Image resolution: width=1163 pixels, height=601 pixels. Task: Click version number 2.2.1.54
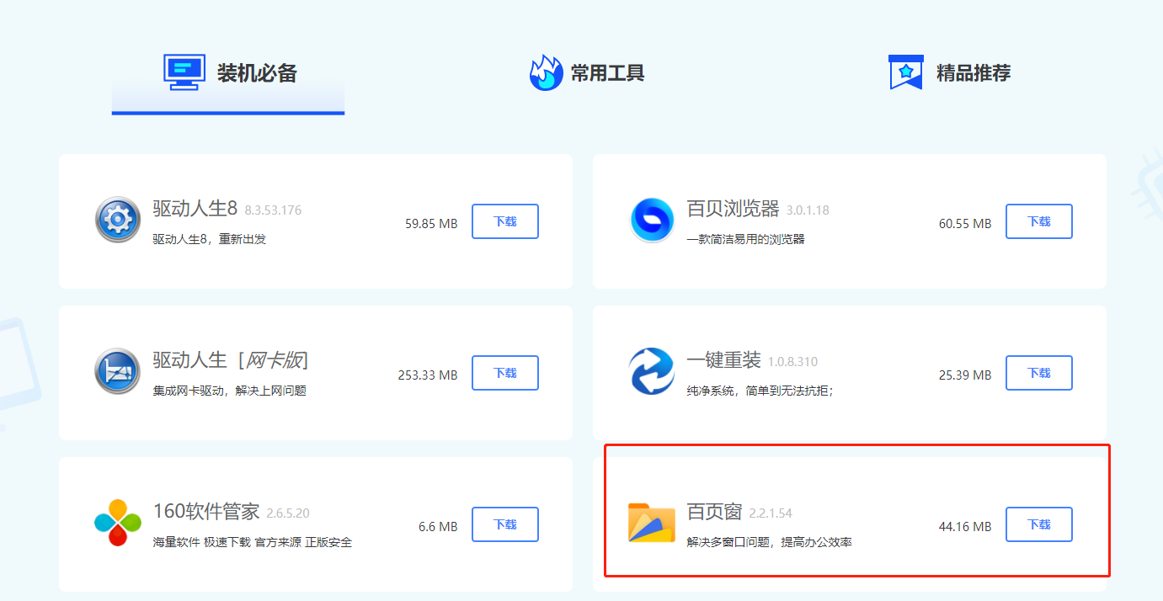771,513
